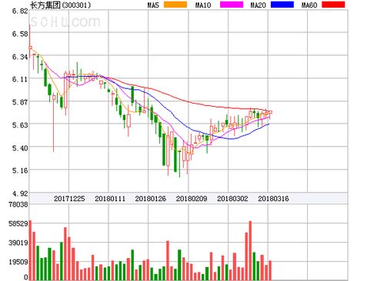Click the 4.92 price axis label
The width and height of the screenshot is (384, 281).
(x=20, y=193)
